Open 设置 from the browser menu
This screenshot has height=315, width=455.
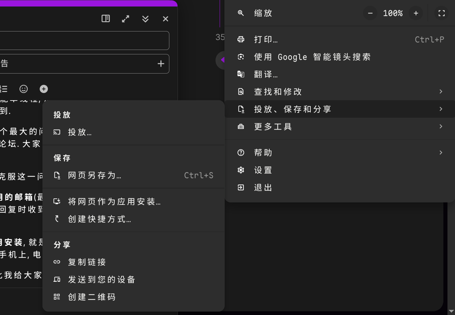[x=263, y=170]
